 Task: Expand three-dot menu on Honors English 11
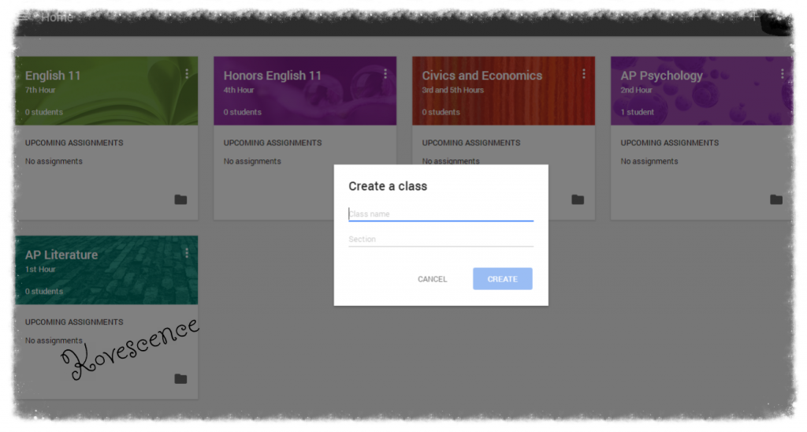385,74
